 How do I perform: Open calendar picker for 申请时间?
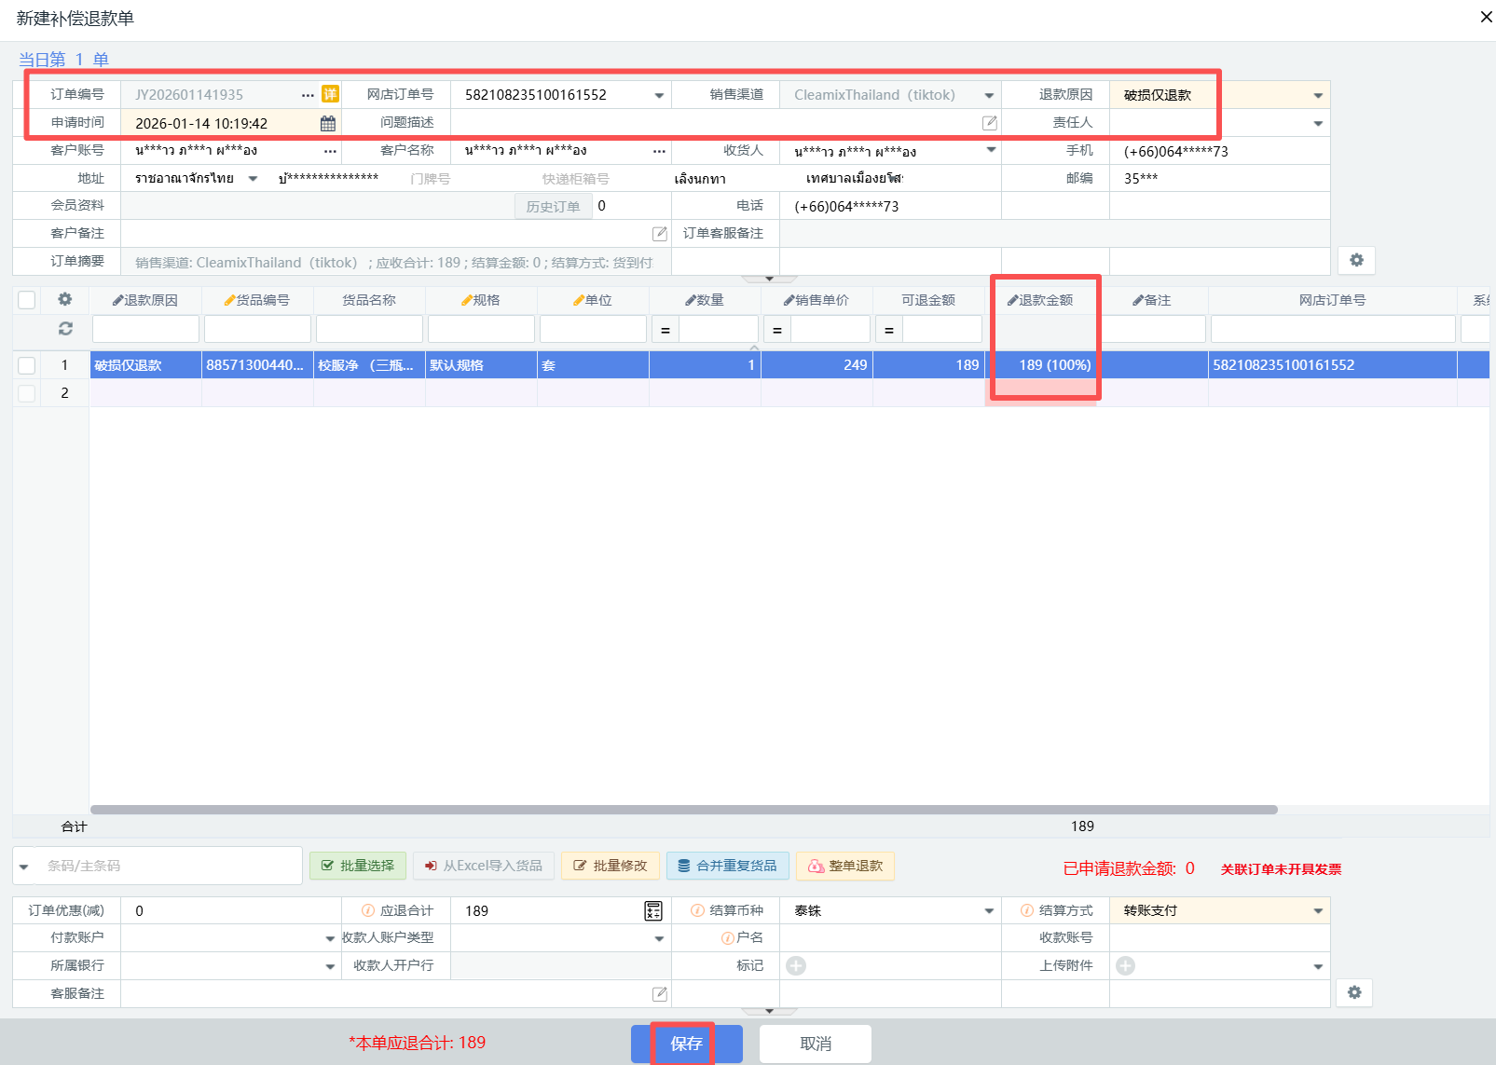tap(328, 123)
